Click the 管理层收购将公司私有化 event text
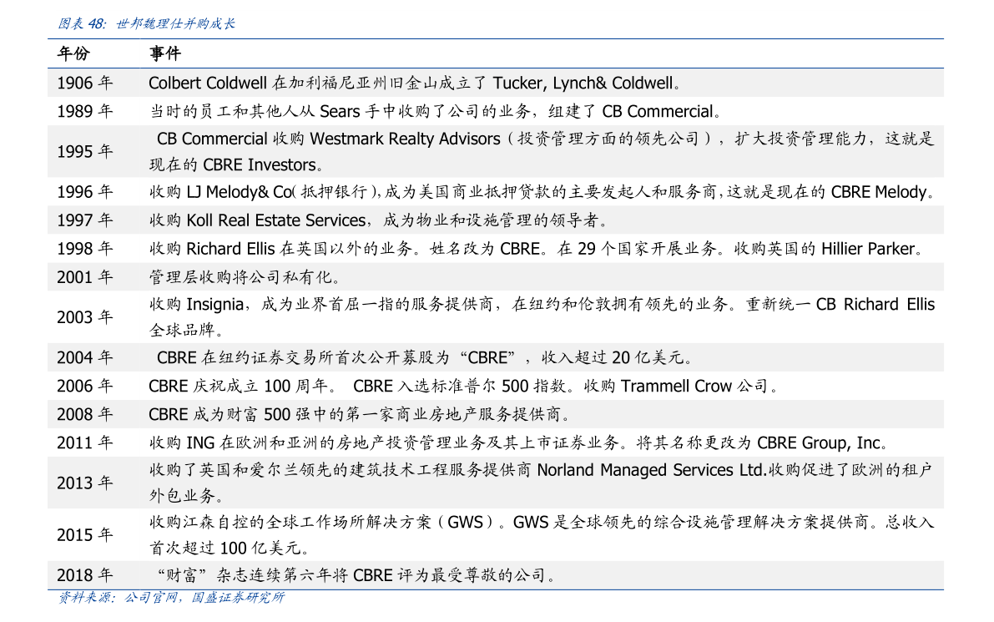 (x=245, y=277)
